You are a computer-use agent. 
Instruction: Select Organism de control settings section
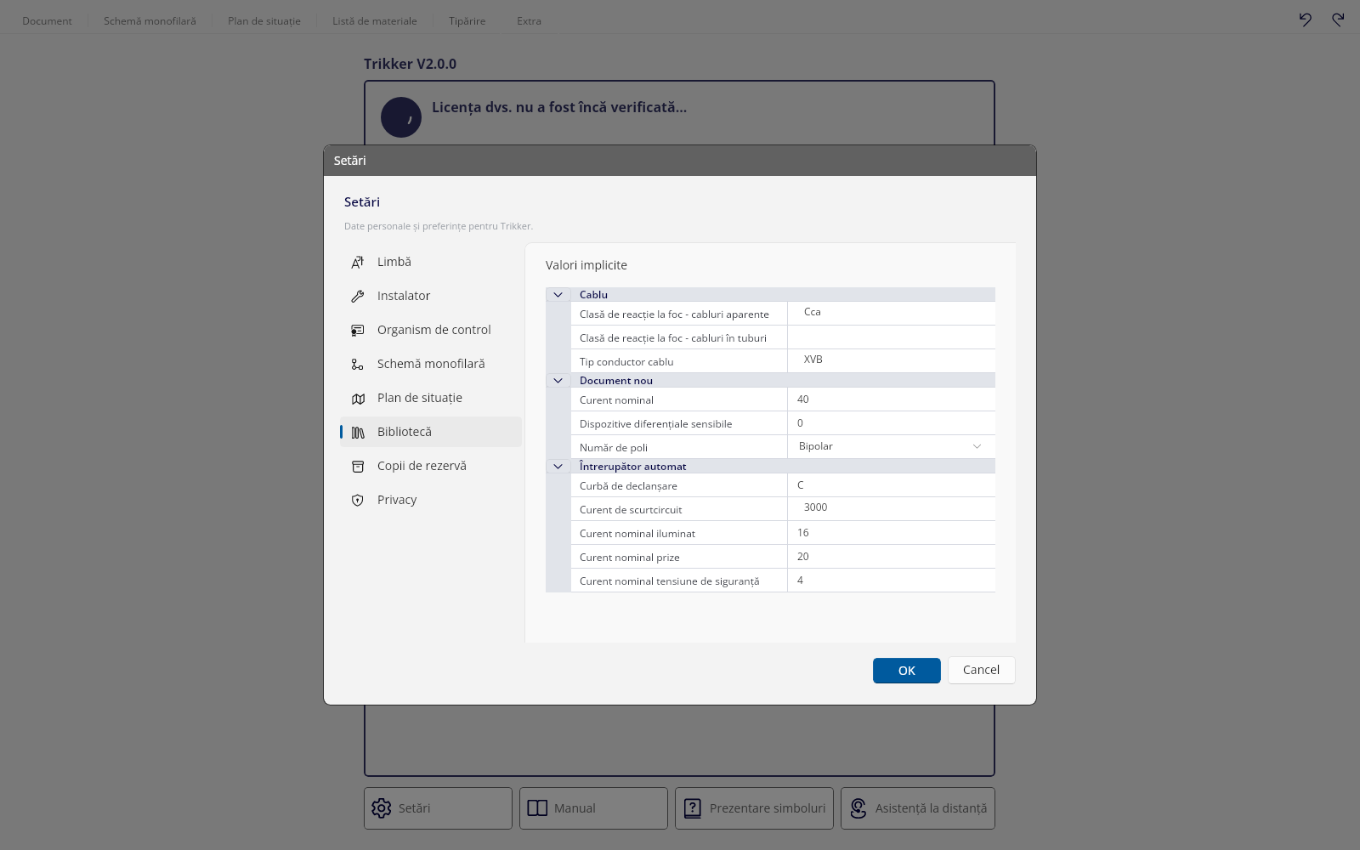click(x=431, y=330)
